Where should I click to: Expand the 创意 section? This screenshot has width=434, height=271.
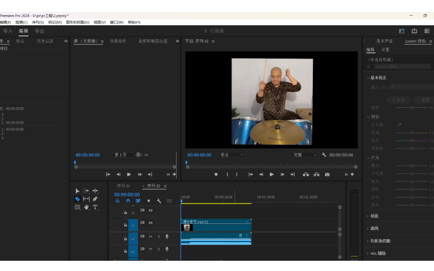coord(368,216)
